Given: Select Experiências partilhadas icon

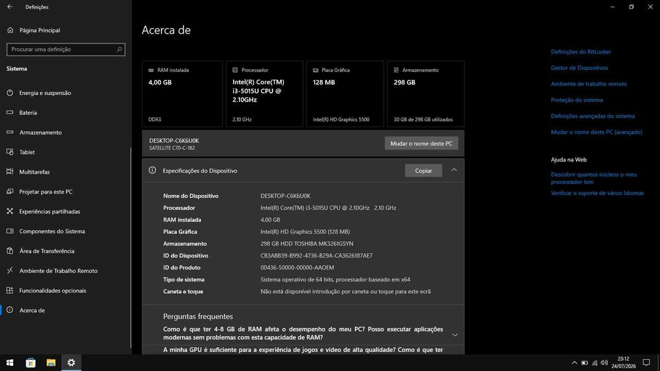Looking at the screenshot, I should (10, 212).
